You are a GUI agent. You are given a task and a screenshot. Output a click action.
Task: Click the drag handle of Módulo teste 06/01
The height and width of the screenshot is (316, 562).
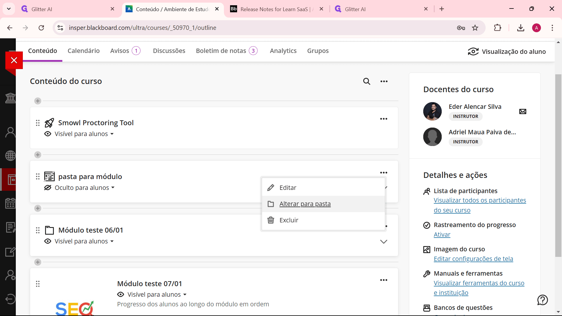click(38, 230)
